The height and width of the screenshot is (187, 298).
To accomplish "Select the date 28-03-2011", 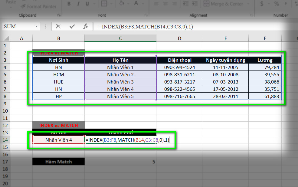I will [x=226, y=96].
